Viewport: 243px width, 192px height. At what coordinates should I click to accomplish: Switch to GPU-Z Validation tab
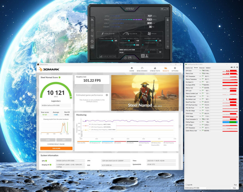click(x=208, y=68)
